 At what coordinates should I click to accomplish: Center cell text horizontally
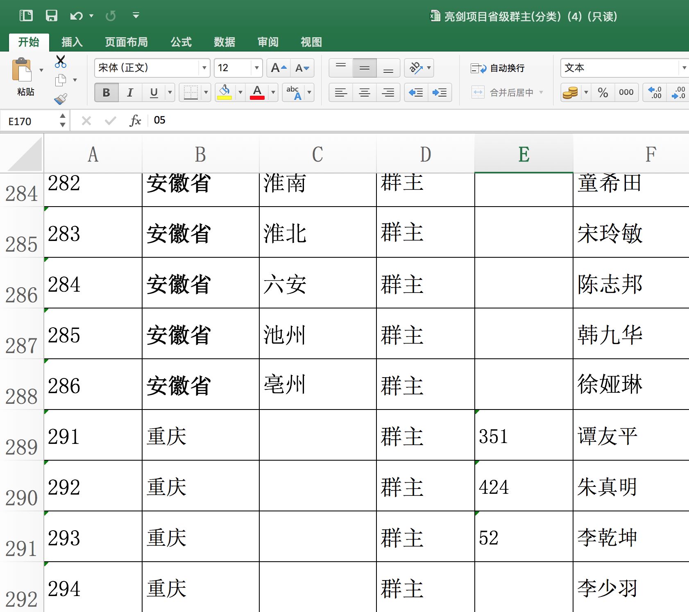(x=365, y=92)
